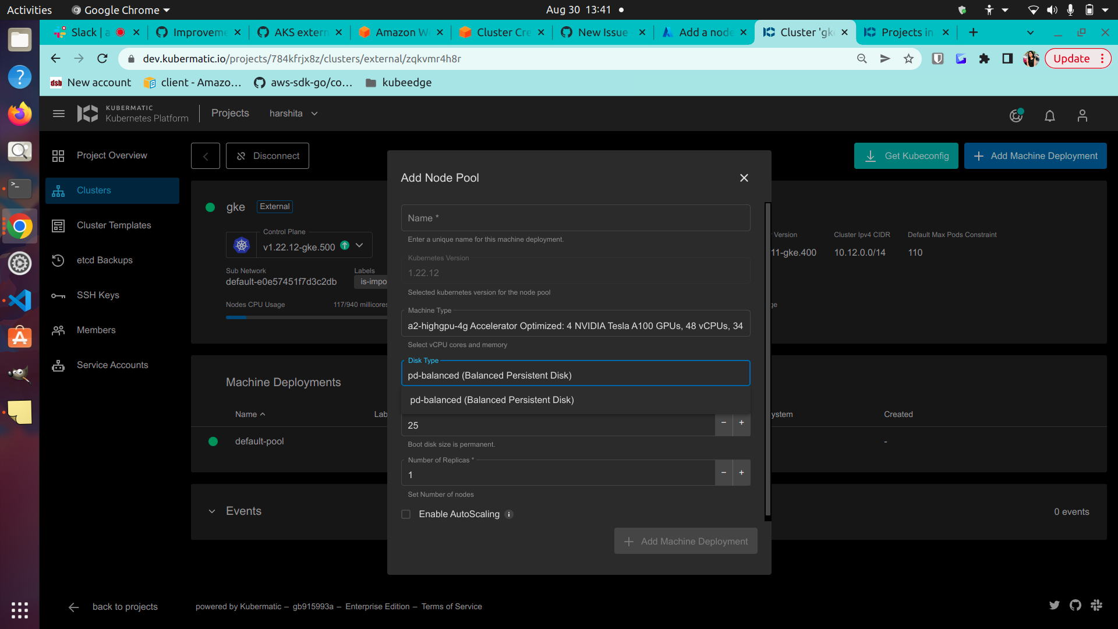Click the node pool Name input field

click(x=575, y=218)
